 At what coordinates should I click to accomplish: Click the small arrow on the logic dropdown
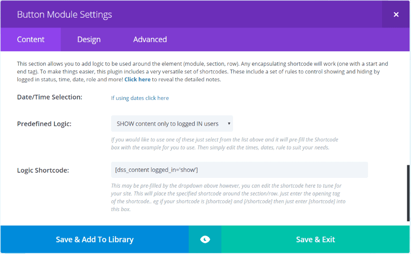(229, 124)
